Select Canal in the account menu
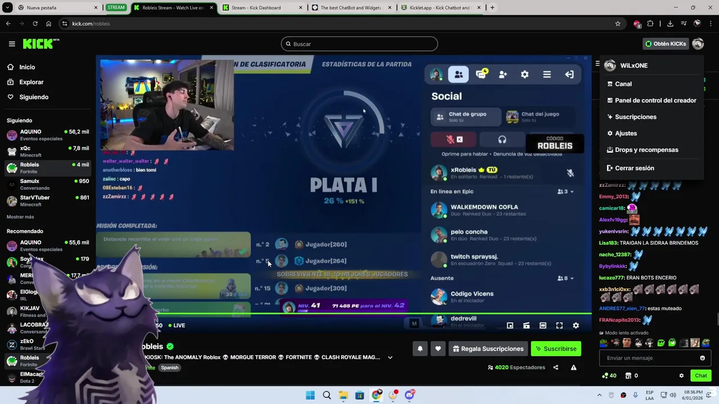The image size is (719, 404). click(x=652, y=84)
